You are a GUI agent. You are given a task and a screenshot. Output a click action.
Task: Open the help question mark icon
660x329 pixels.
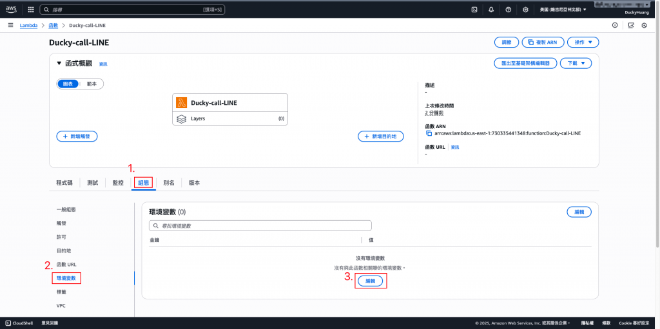(508, 9)
